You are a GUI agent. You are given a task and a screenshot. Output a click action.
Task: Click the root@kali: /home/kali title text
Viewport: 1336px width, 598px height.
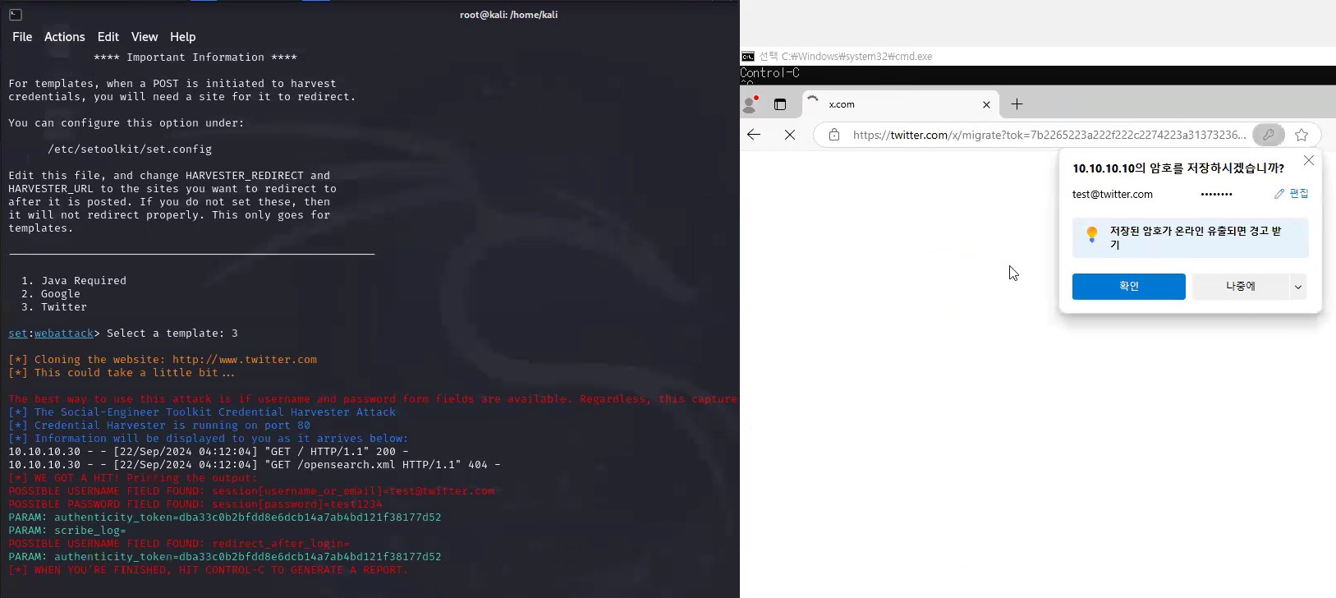(509, 15)
